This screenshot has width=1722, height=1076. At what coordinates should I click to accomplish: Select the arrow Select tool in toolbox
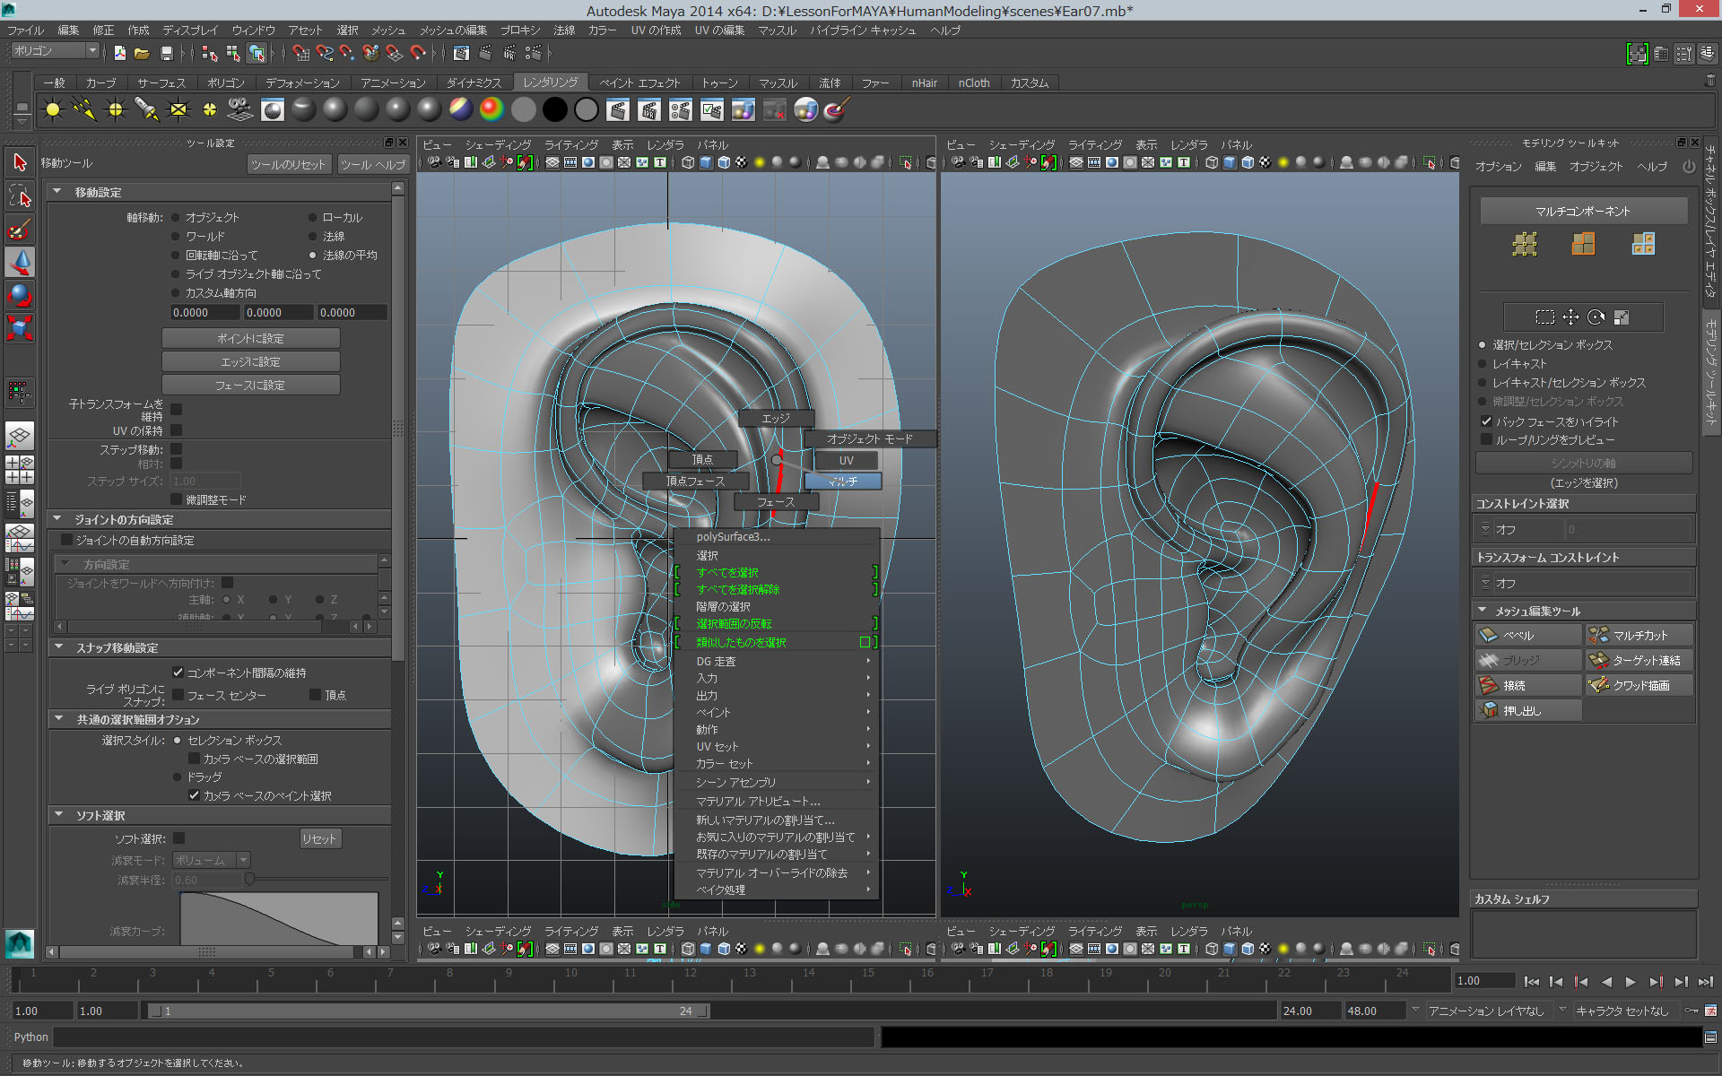[x=20, y=162]
